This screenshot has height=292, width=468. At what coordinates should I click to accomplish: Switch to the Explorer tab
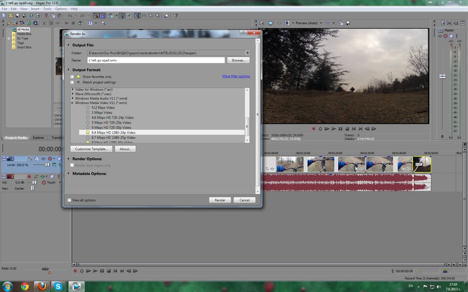[38, 137]
